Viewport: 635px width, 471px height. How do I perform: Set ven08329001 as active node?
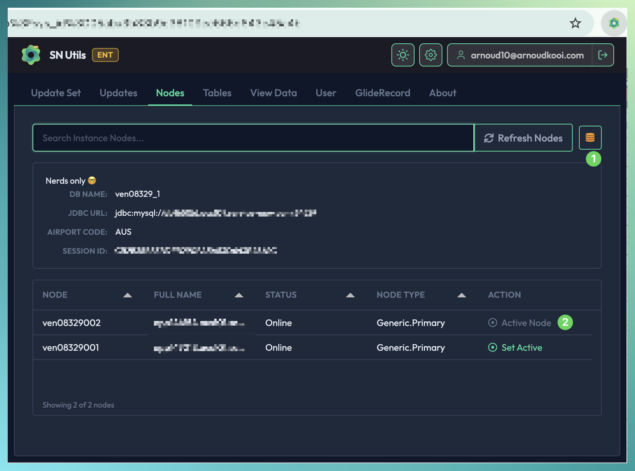click(x=515, y=347)
